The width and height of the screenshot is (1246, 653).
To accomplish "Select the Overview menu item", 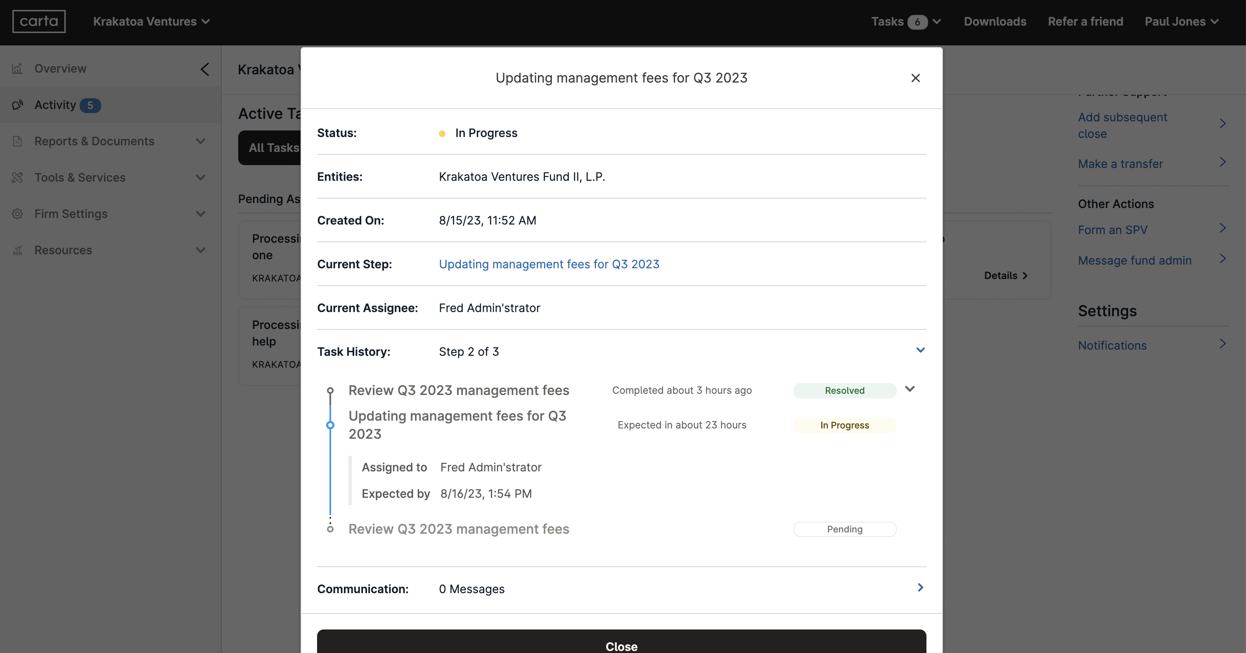I will (59, 69).
